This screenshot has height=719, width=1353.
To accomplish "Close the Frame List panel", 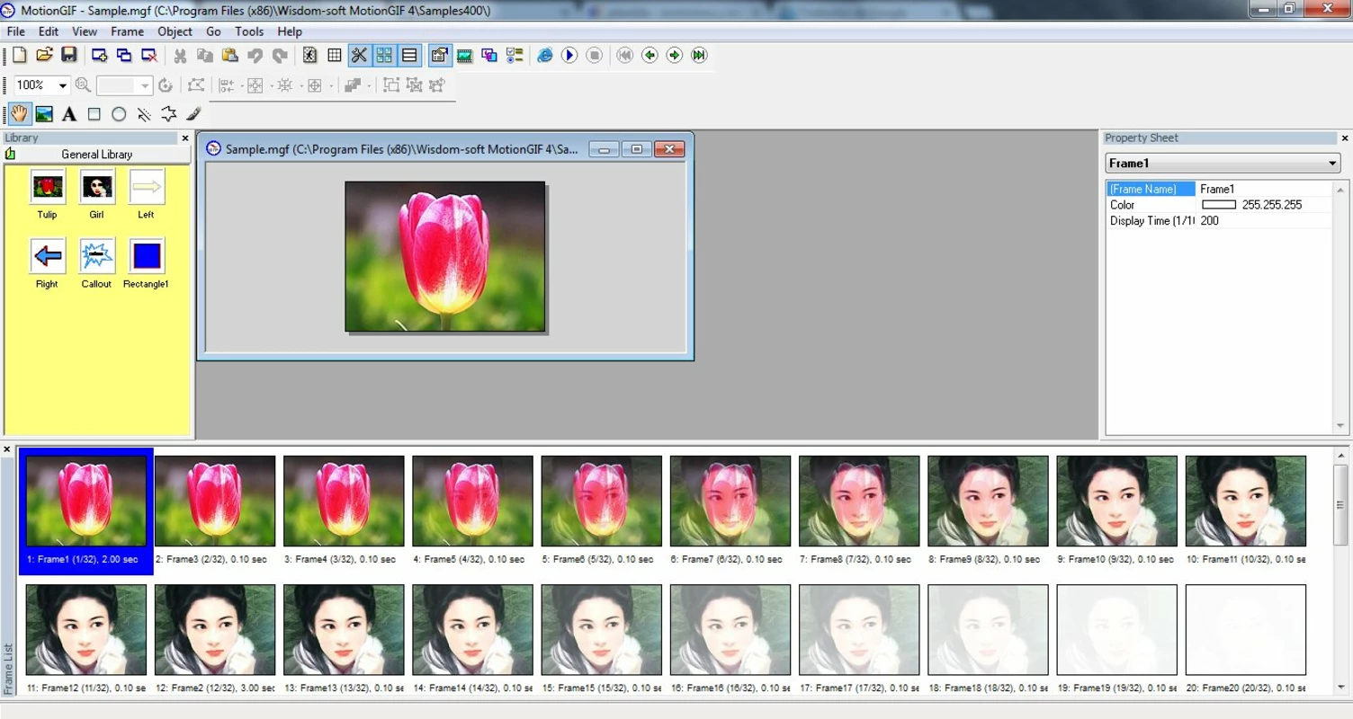I will pos(7,449).
